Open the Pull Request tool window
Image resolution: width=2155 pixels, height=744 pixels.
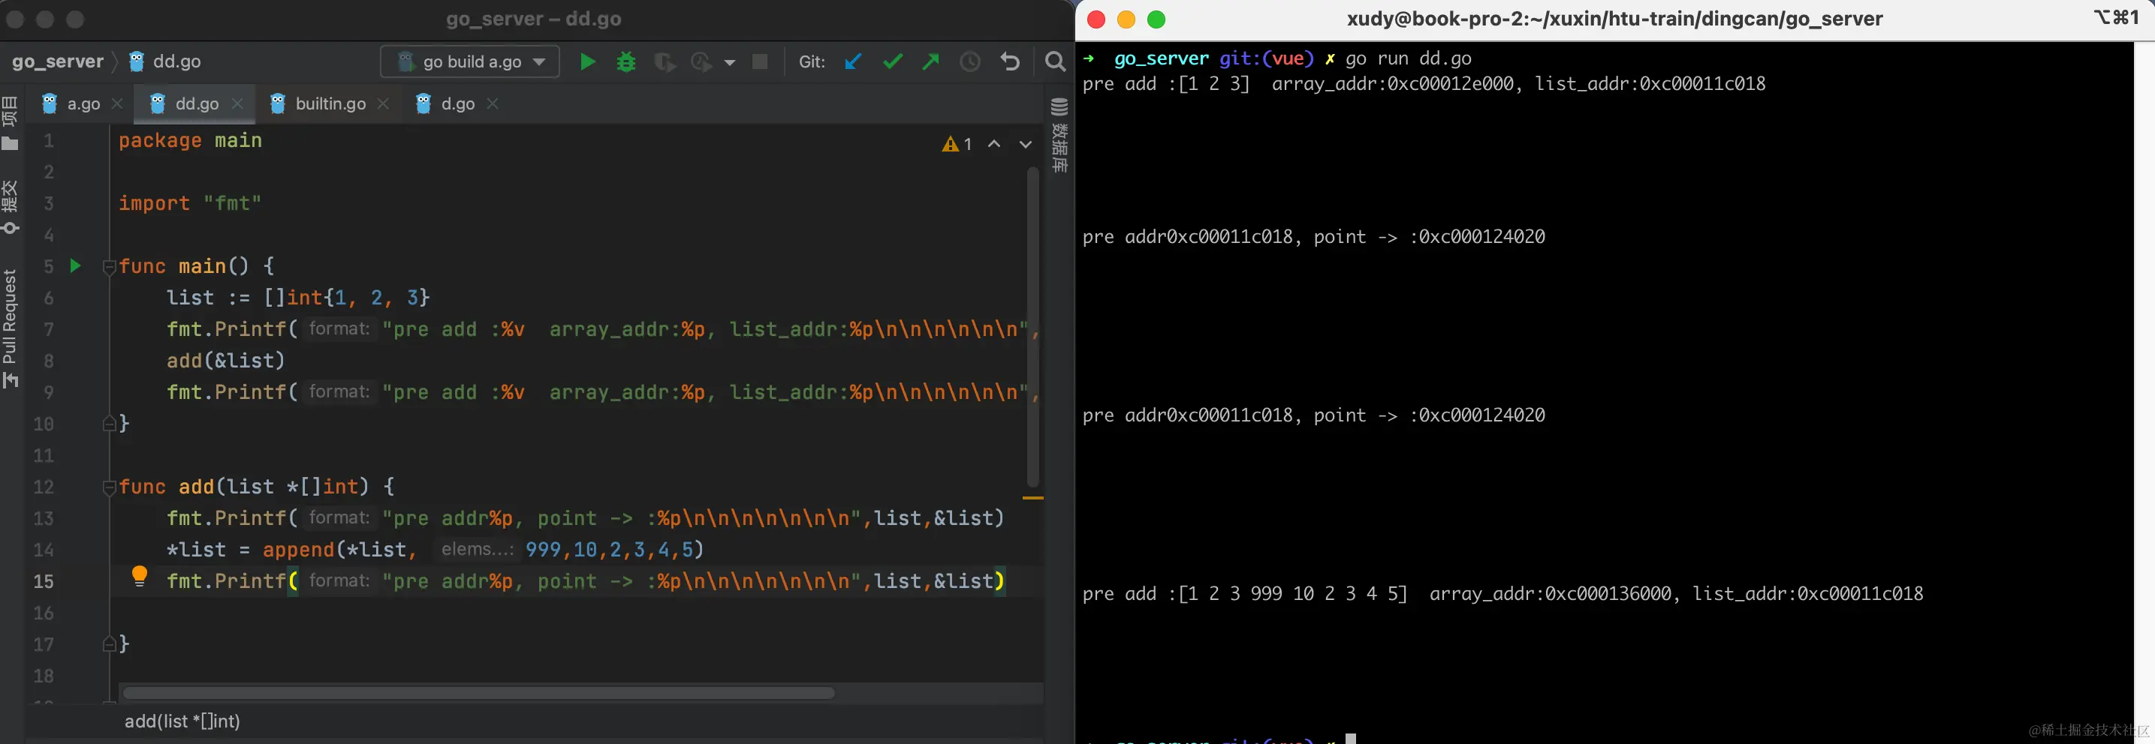[x=10, y=328]
